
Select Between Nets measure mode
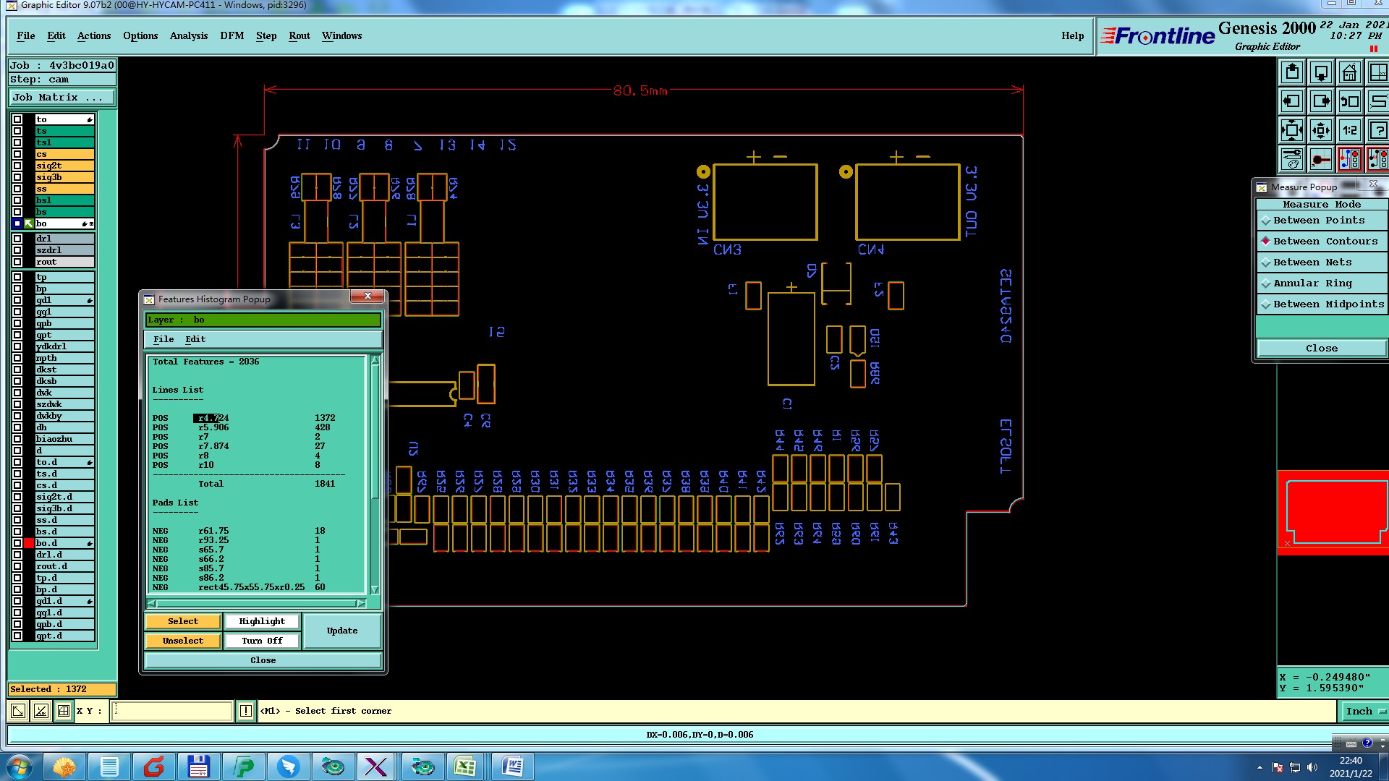[1322, 263]
